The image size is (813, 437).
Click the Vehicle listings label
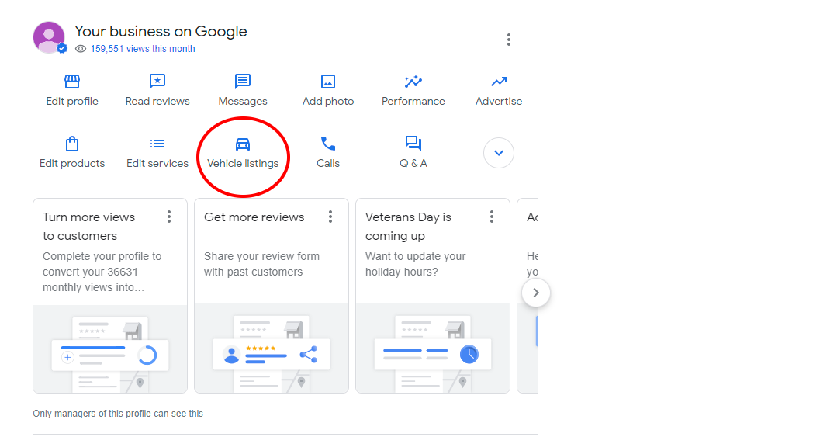(243, 164)
